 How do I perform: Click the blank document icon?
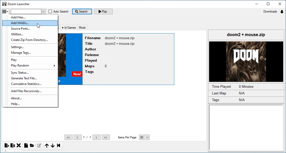click(x=26, y=145)
